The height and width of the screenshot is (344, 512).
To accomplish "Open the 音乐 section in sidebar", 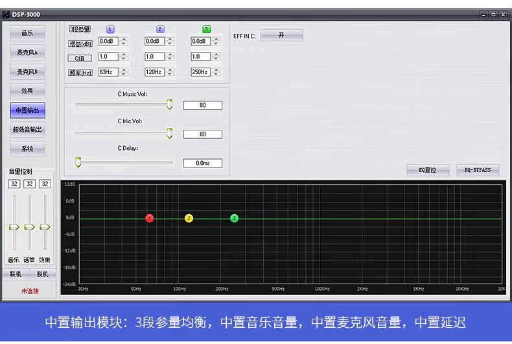I will tap(27, 33).
